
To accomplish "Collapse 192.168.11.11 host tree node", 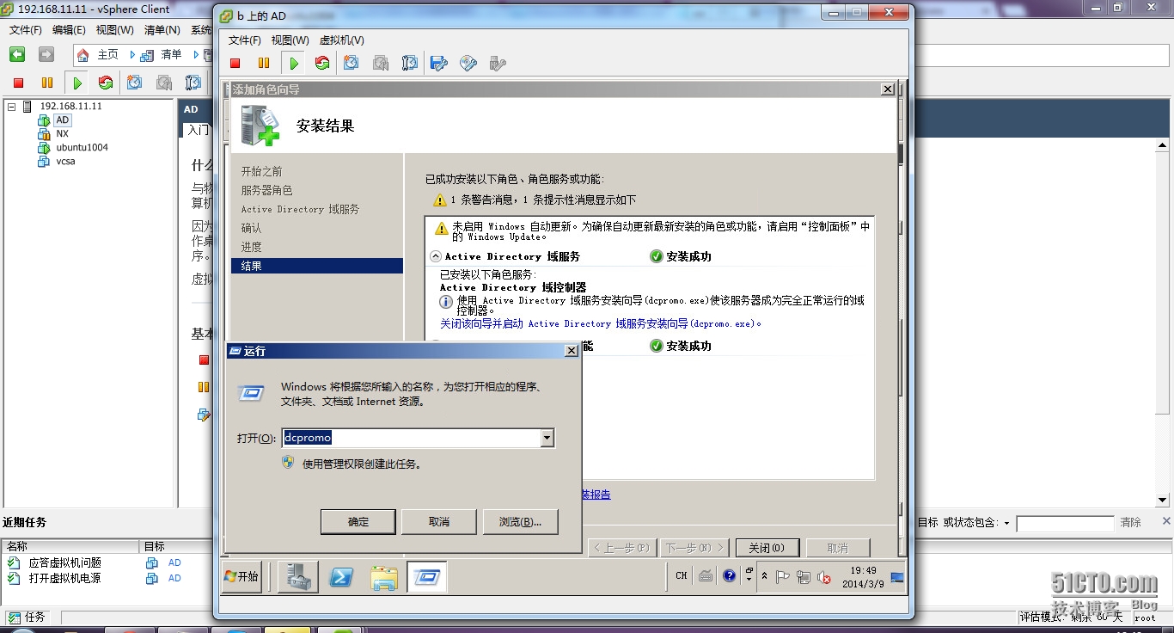I will coord(12,107).
